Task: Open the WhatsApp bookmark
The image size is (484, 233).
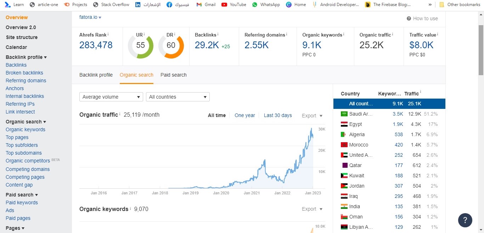Action: (266, 5)
